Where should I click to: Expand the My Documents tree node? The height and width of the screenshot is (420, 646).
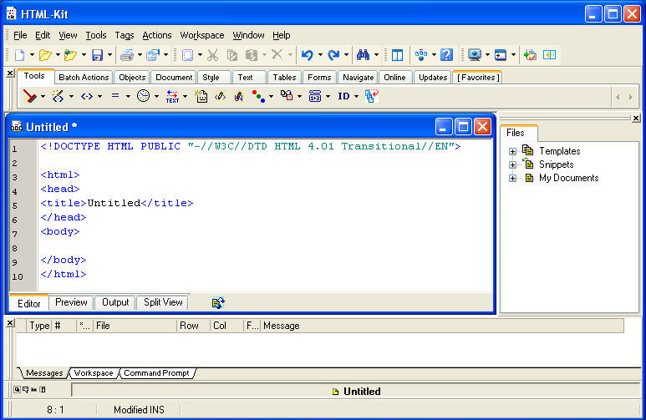coord(512,178)
